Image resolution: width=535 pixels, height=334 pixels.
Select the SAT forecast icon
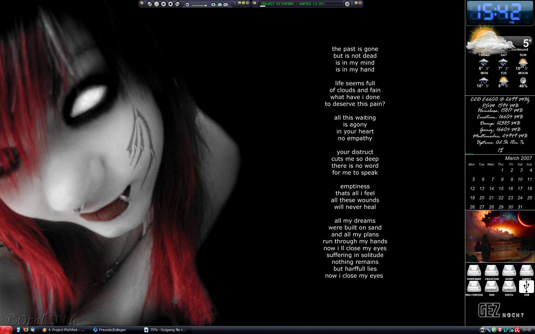(503, 62)
